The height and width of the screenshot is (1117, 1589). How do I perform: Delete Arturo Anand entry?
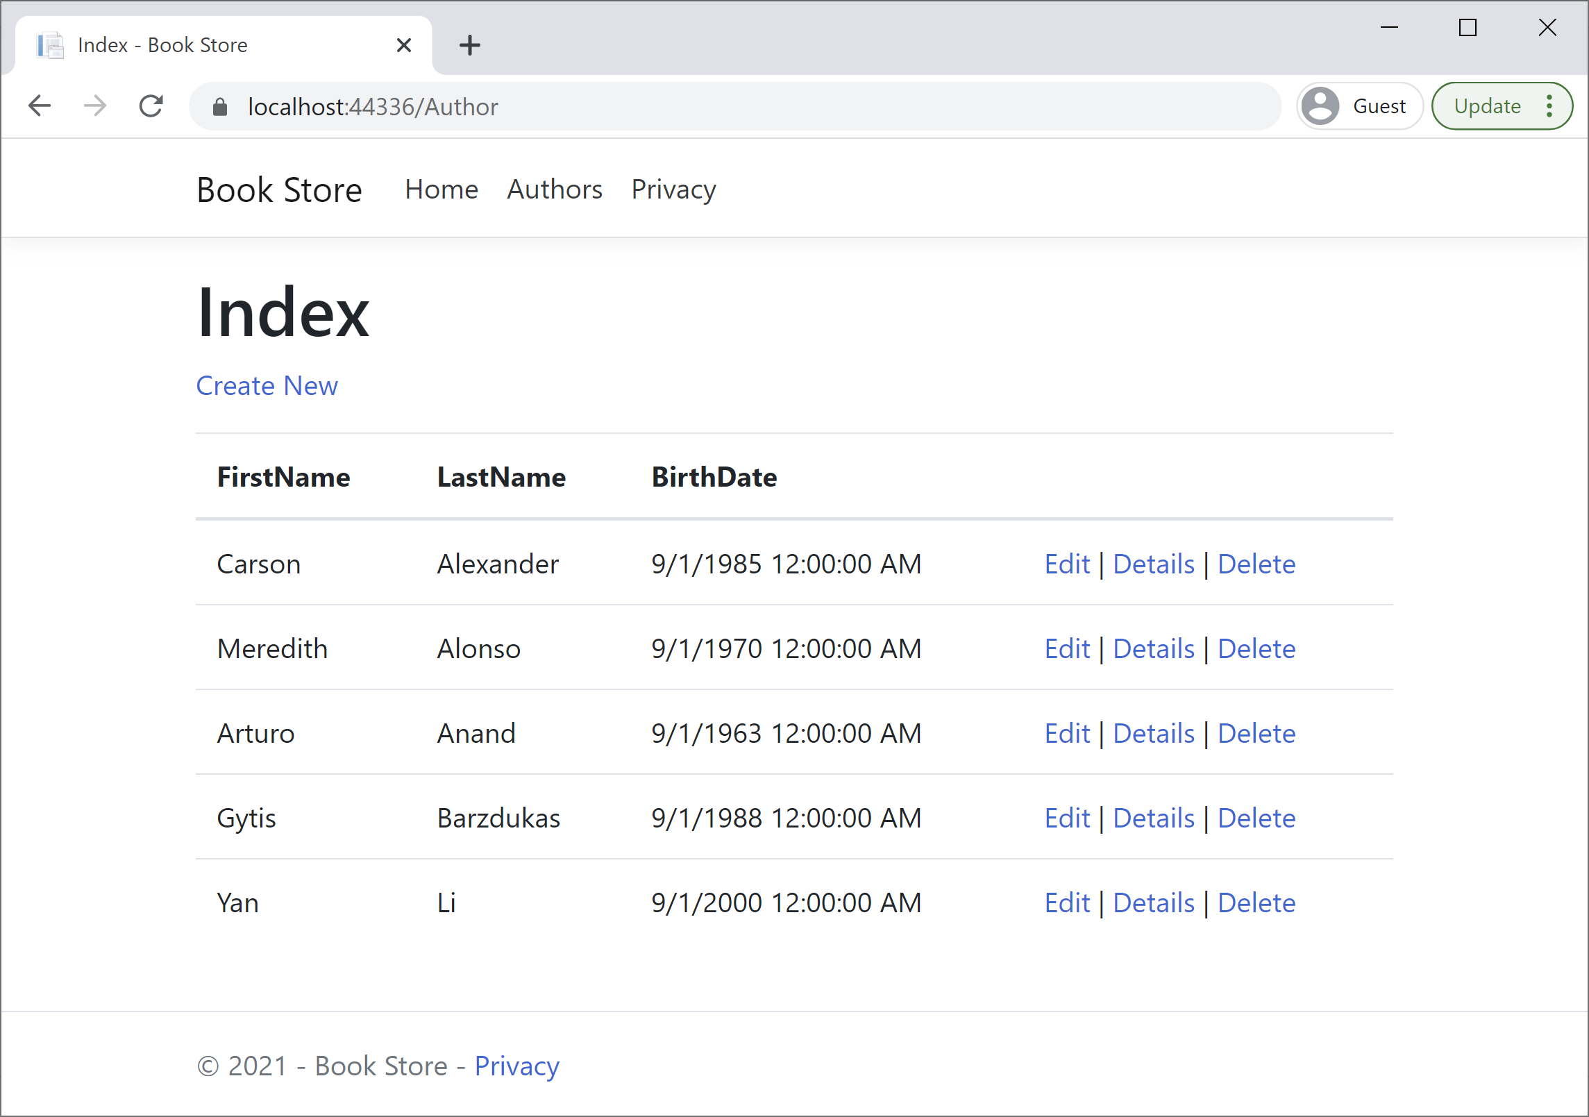pyautogui.click(x=1256, y=733)
